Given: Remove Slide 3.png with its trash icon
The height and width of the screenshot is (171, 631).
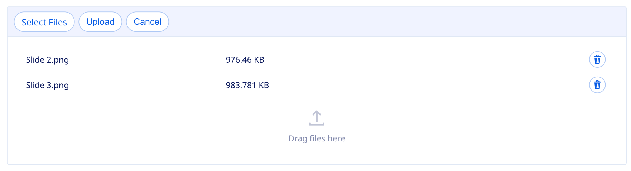Looking at the screenshot, I should 597,85.
